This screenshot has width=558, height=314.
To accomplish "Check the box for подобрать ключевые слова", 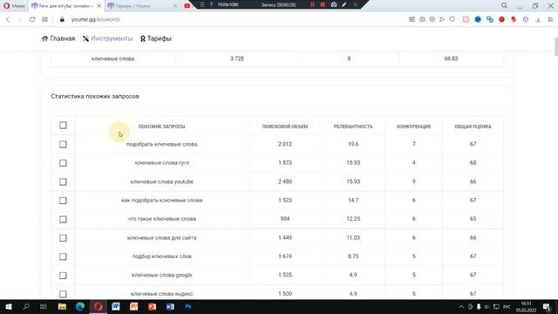I will point(63,144).
